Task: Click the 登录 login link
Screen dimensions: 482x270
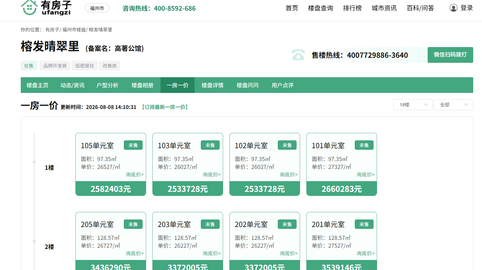Action: pos(467,8)
